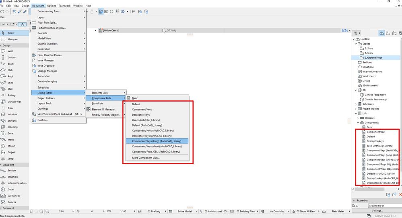The height and width of the screenshot is (218, 402).
Task: Click Publish... in Document menu
Action: tap(59, 120)
